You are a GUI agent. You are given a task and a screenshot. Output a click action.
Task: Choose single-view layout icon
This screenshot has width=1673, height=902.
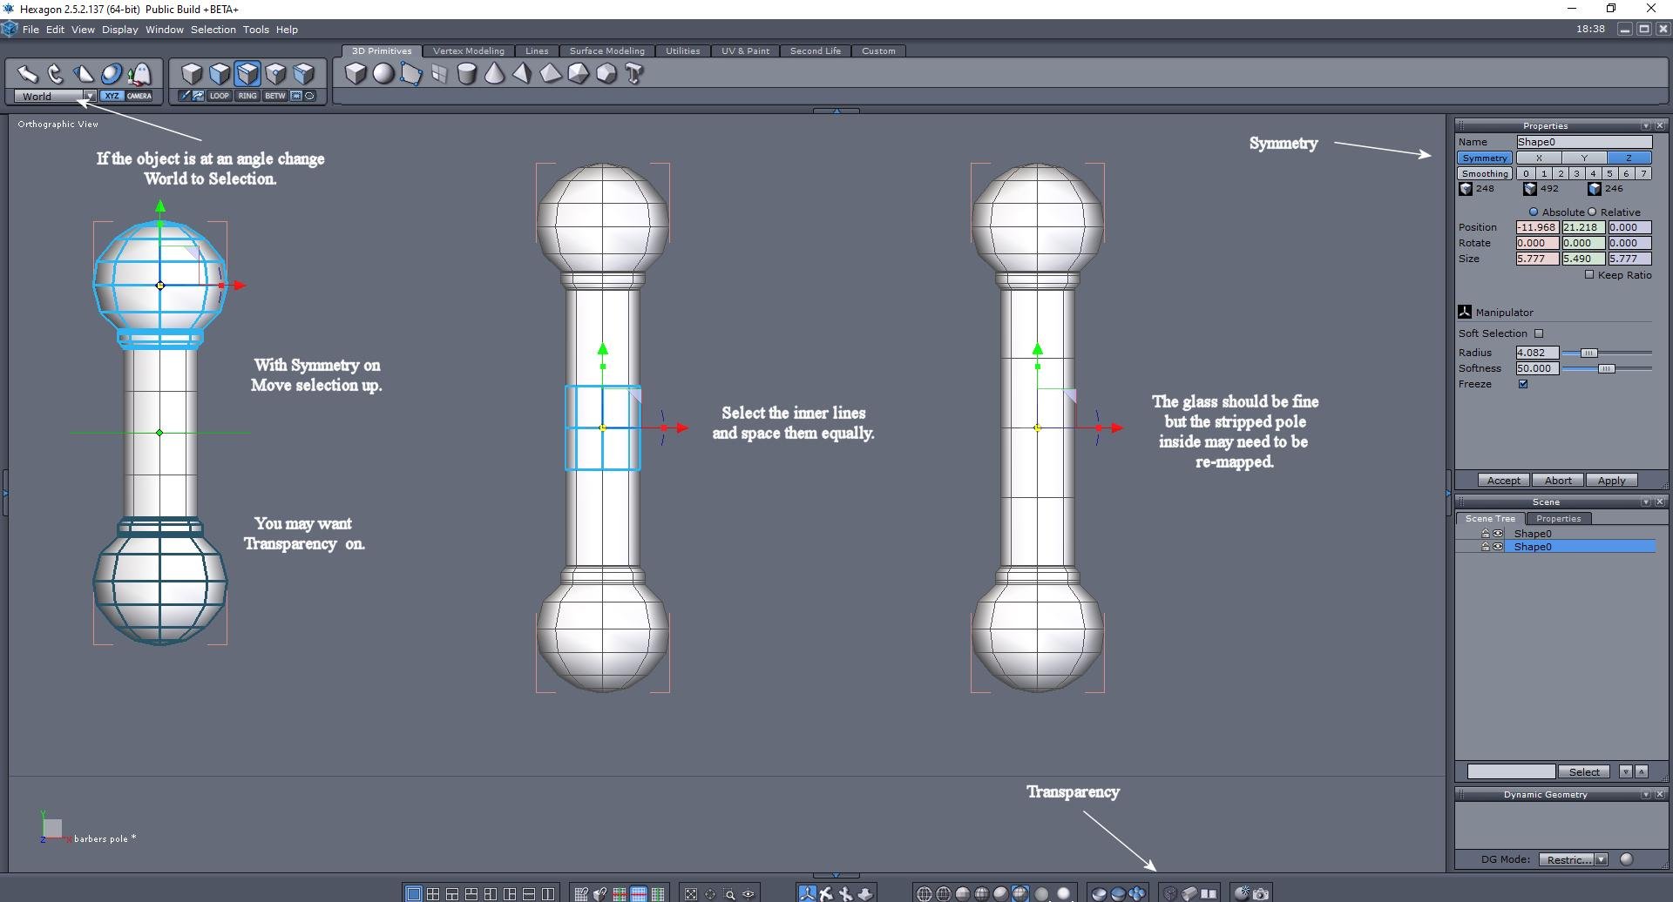(x=414, y=893)
